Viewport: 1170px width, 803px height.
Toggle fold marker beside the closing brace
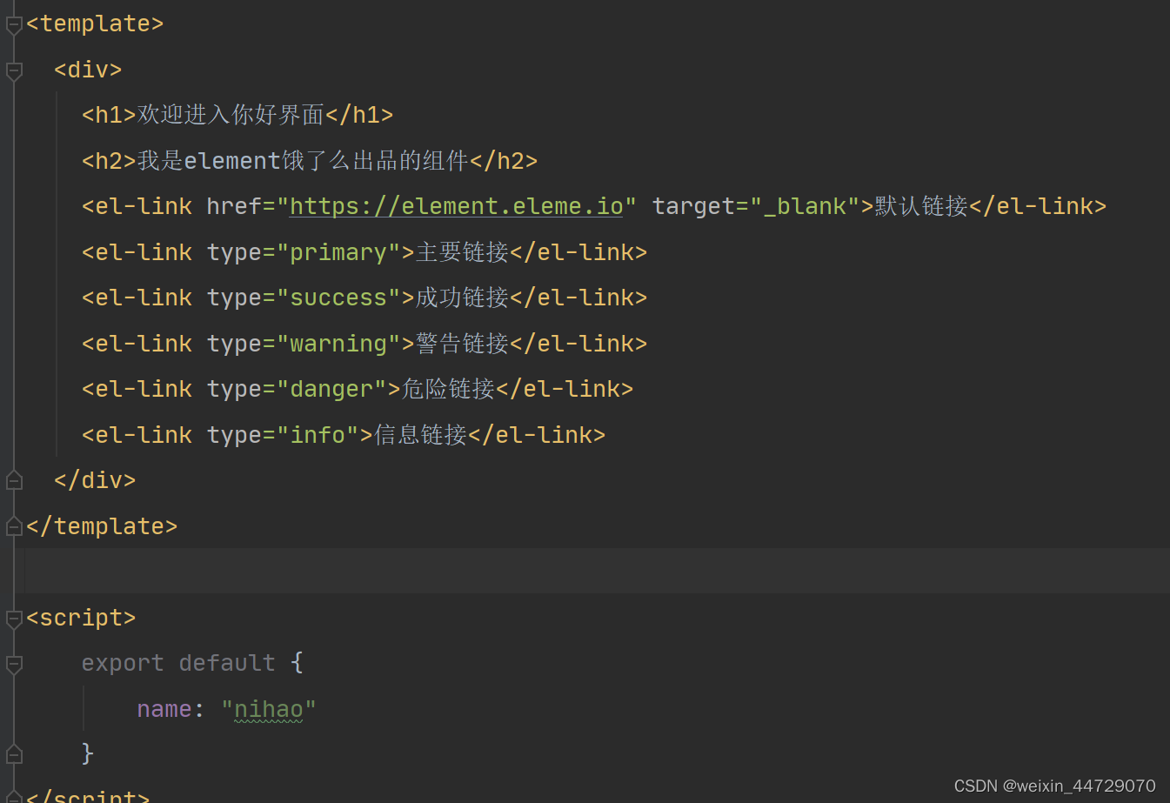click(x=14, y=754)
